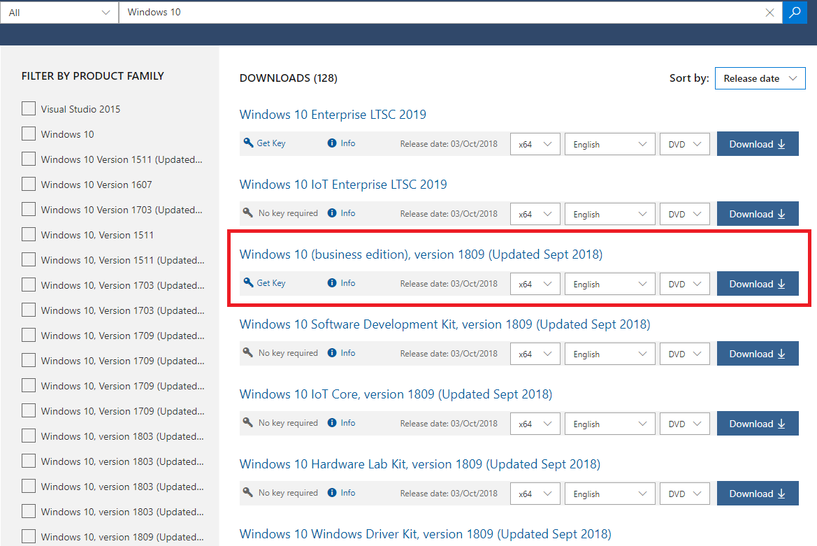Screen dimensions: 817x546
Task: Open Windows 10 IoT Core, version 1809 title
Action: [x=396, y=394]
